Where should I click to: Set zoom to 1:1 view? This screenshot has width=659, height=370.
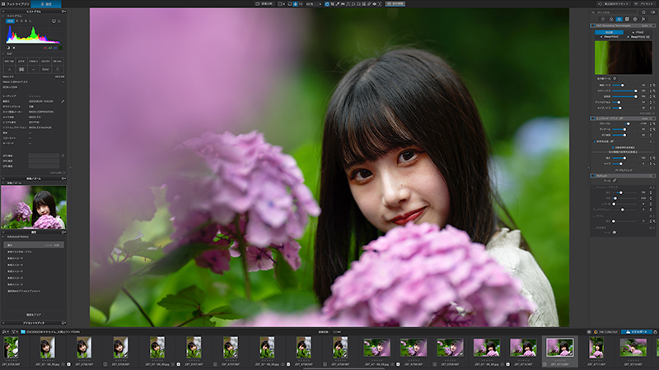pyautogui.click(x=301, y=4)
